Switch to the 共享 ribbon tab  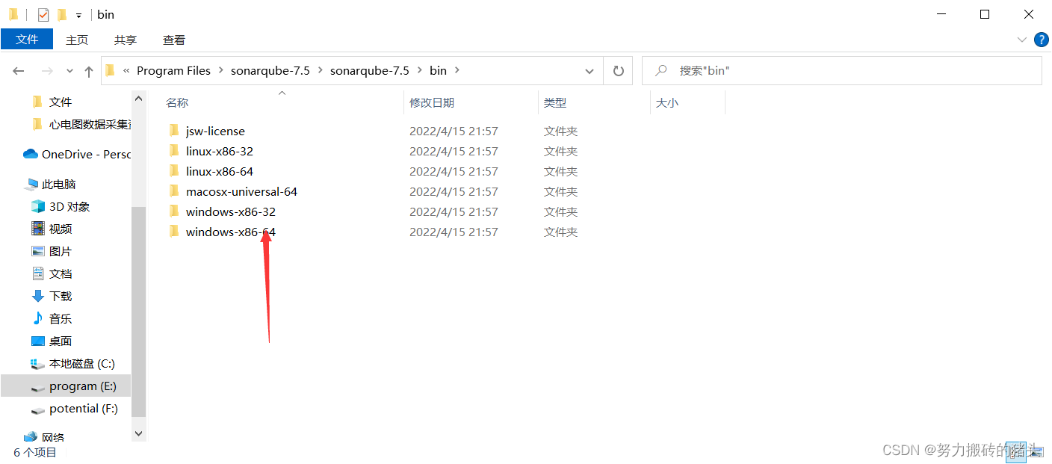pos(126,40)
